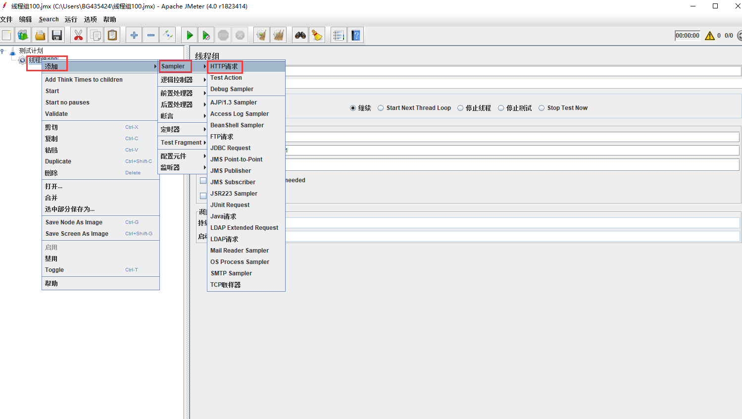
Task: Click the thread group name input field
Action: [513, 71]
